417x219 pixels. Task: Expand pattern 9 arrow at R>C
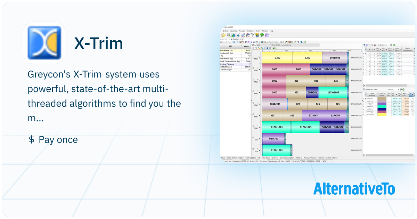point(260,150)
